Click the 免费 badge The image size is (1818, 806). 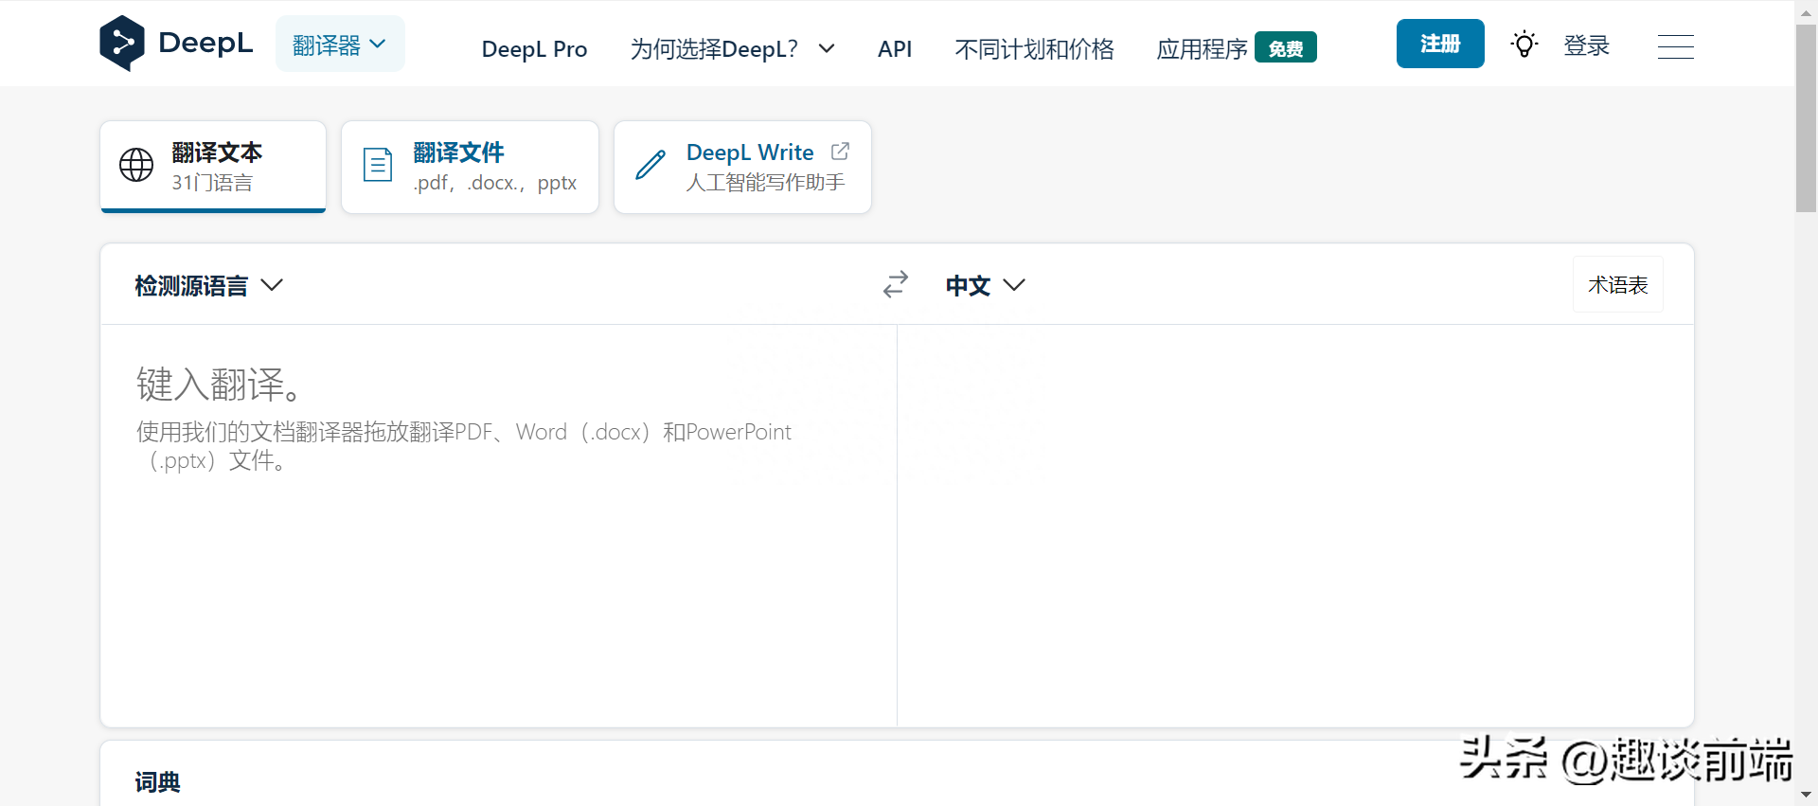(x=1286, y=47)
